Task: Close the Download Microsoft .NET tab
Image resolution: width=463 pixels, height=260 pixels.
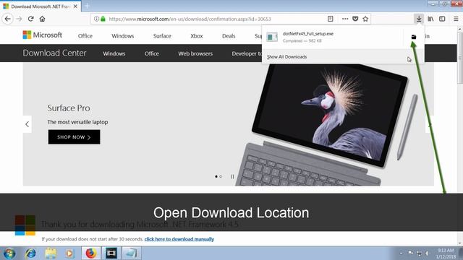Action: click(x=75, y=6)
